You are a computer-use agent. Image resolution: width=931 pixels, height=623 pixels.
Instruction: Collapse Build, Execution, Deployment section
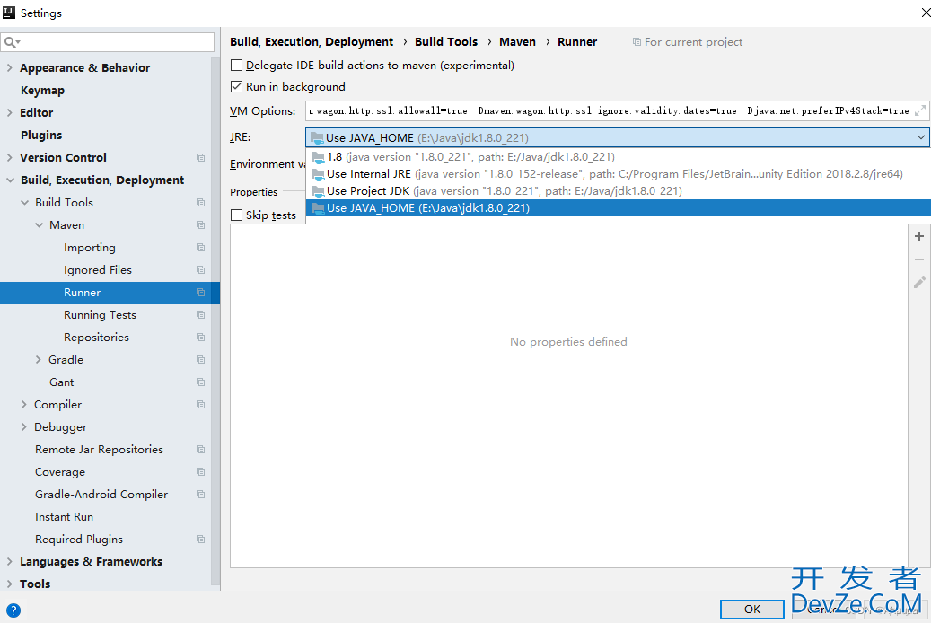10,180
